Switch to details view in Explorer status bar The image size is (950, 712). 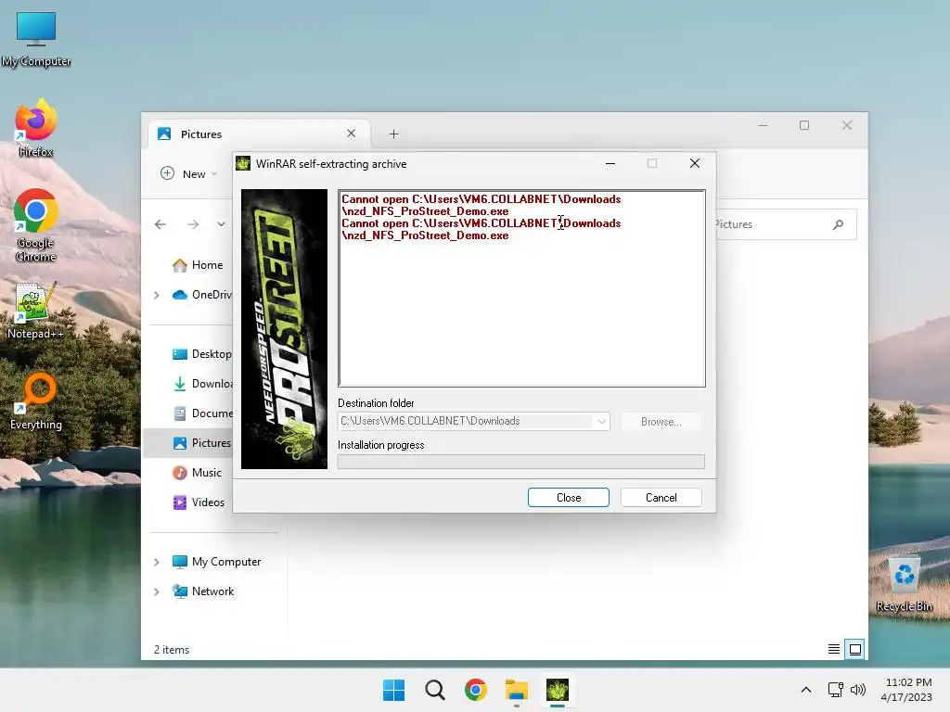click(834, 650)
